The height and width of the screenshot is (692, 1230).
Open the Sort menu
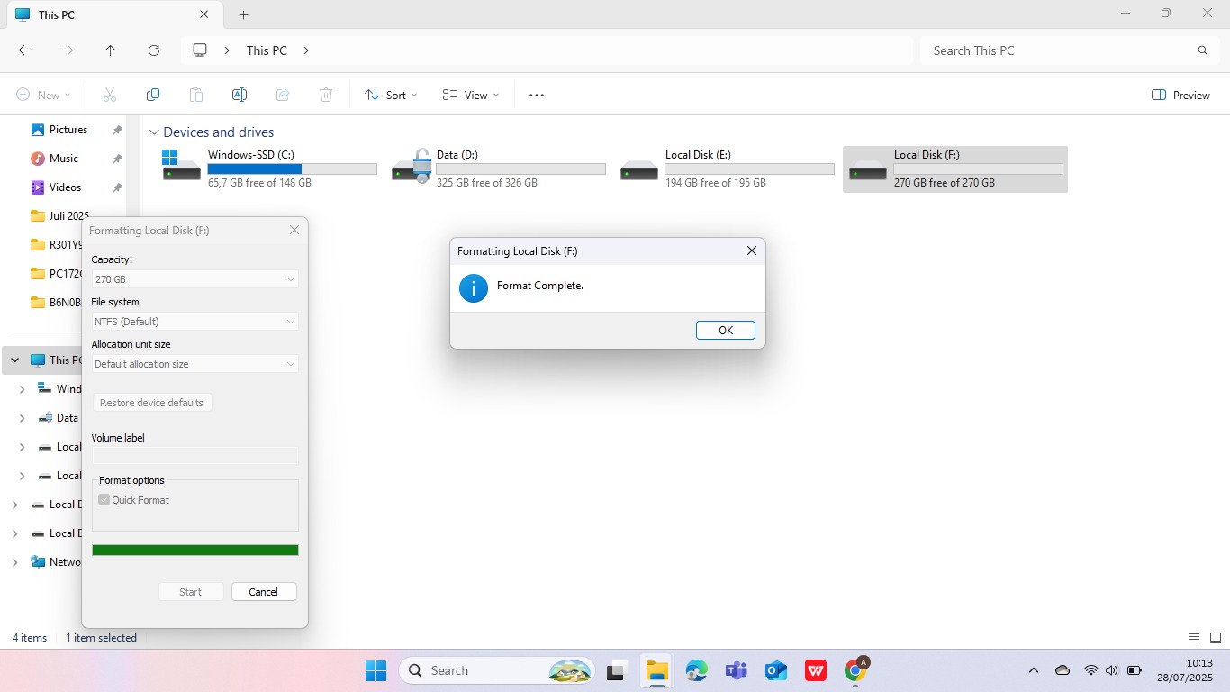point(392,95)
